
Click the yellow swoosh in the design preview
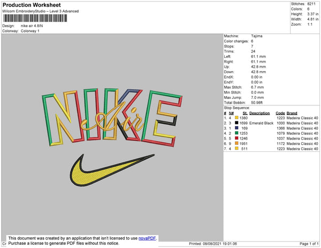[x=112, y=170]
